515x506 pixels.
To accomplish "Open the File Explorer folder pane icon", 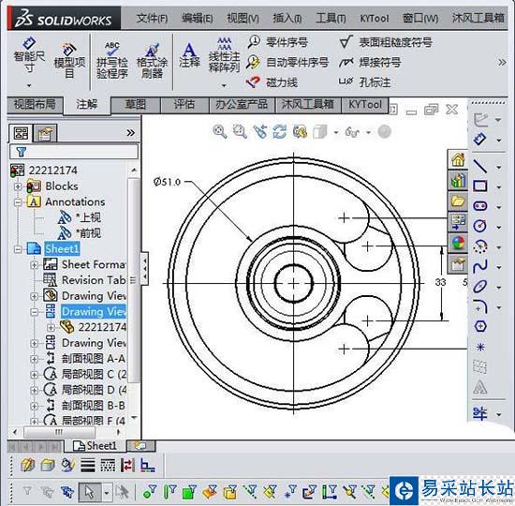I will click(458, 201).
